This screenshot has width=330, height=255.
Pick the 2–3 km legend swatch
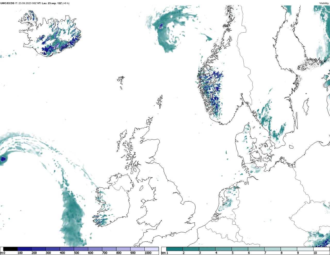coord(191,249)
